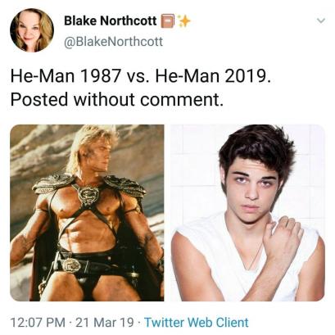Click the 12:07 PM timestamp
335x335 pixels.
[x=38, y=322]
